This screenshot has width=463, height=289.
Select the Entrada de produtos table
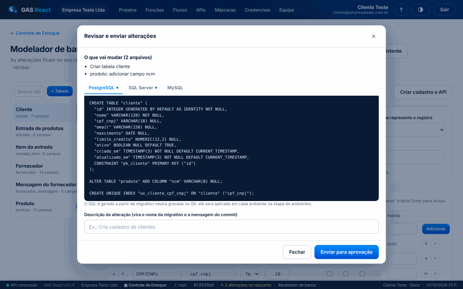tap(45, 131)
